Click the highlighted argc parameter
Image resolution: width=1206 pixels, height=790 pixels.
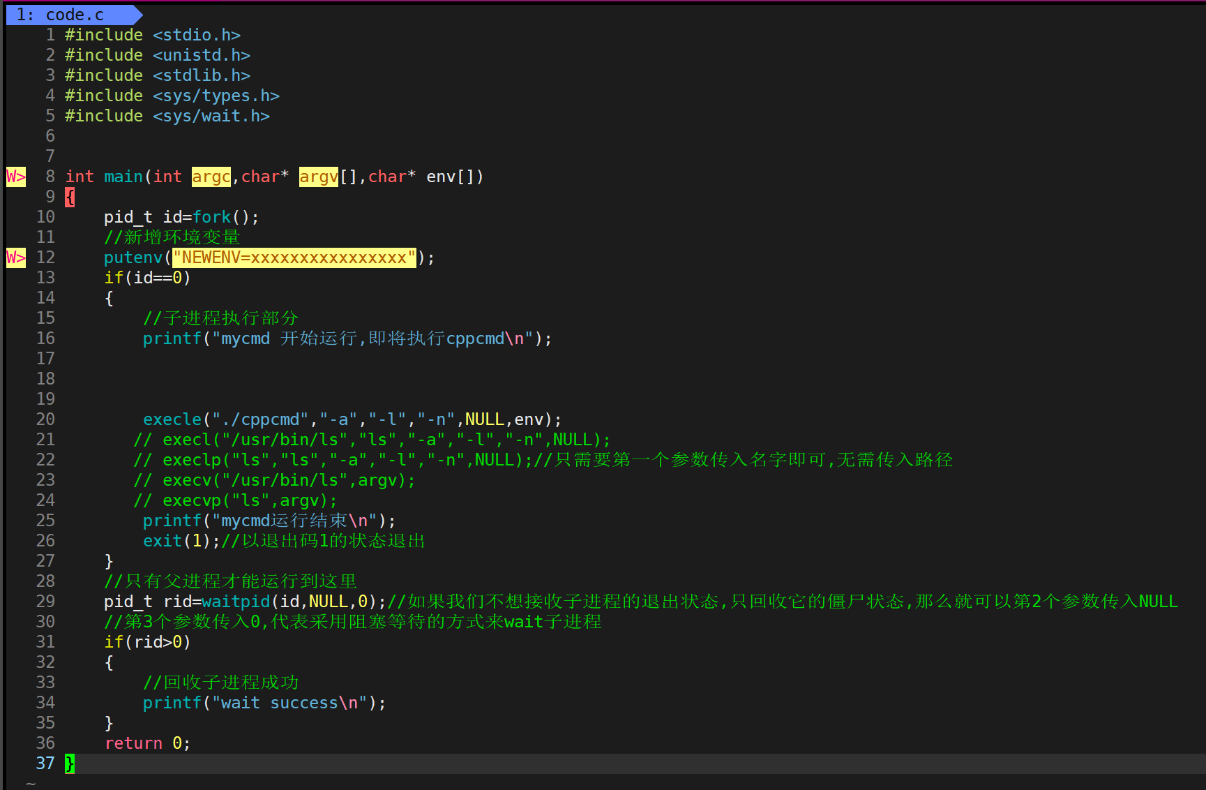click(211, 177)
